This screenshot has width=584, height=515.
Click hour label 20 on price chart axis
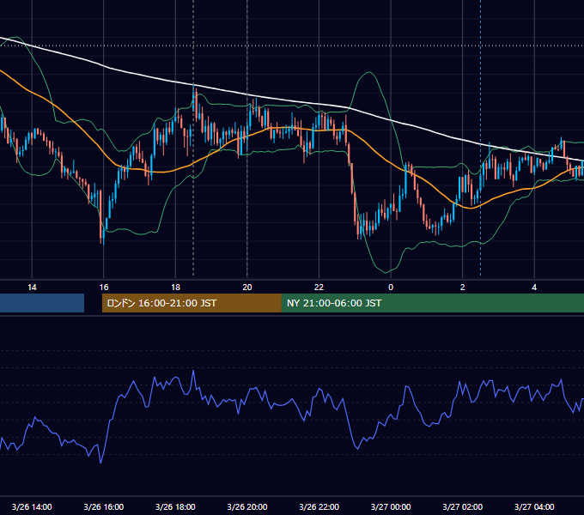(247, 288)
